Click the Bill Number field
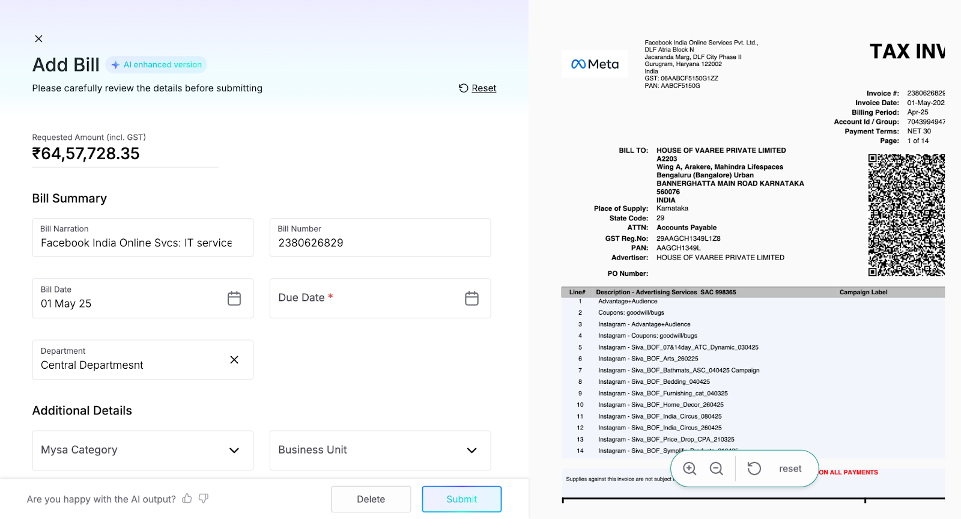The image size is (961, 519). (380, 238)
